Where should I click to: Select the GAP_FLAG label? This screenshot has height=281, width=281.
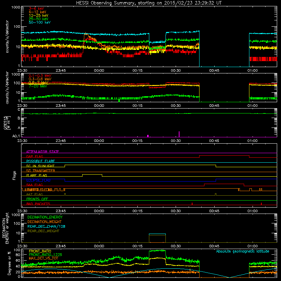[34, 156]
